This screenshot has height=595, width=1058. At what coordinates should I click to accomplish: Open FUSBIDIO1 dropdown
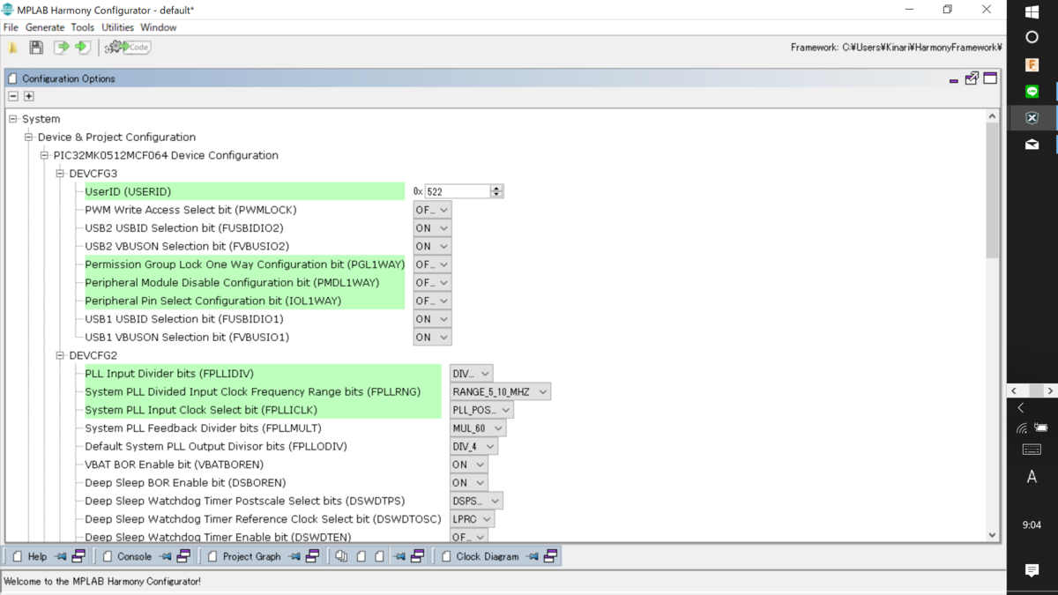coord(432,319)
